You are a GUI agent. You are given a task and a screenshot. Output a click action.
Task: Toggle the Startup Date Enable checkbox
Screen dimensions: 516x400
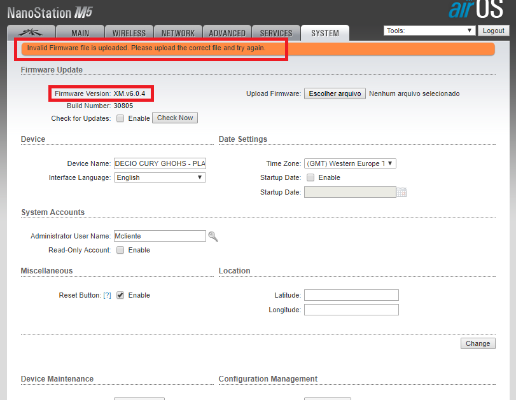coord(310,177)
